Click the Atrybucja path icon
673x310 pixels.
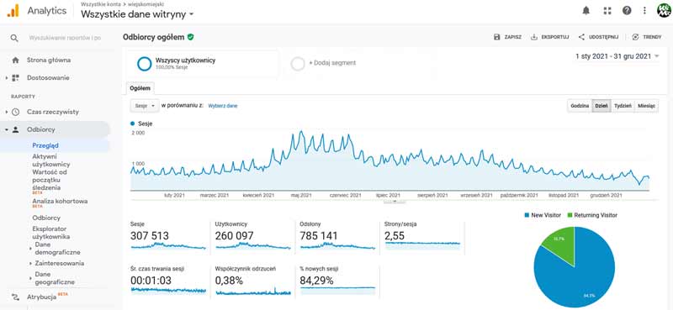click(15, 297)
